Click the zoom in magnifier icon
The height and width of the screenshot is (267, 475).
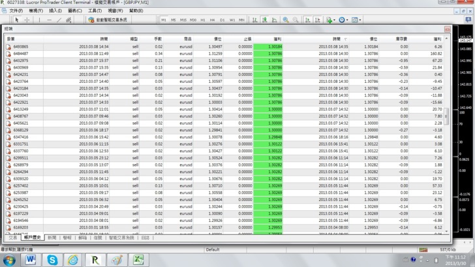(285, 20)
